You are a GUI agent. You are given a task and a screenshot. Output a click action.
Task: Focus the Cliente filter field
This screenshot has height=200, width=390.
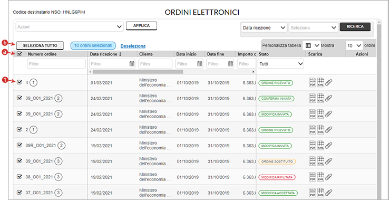pos(155,64)
